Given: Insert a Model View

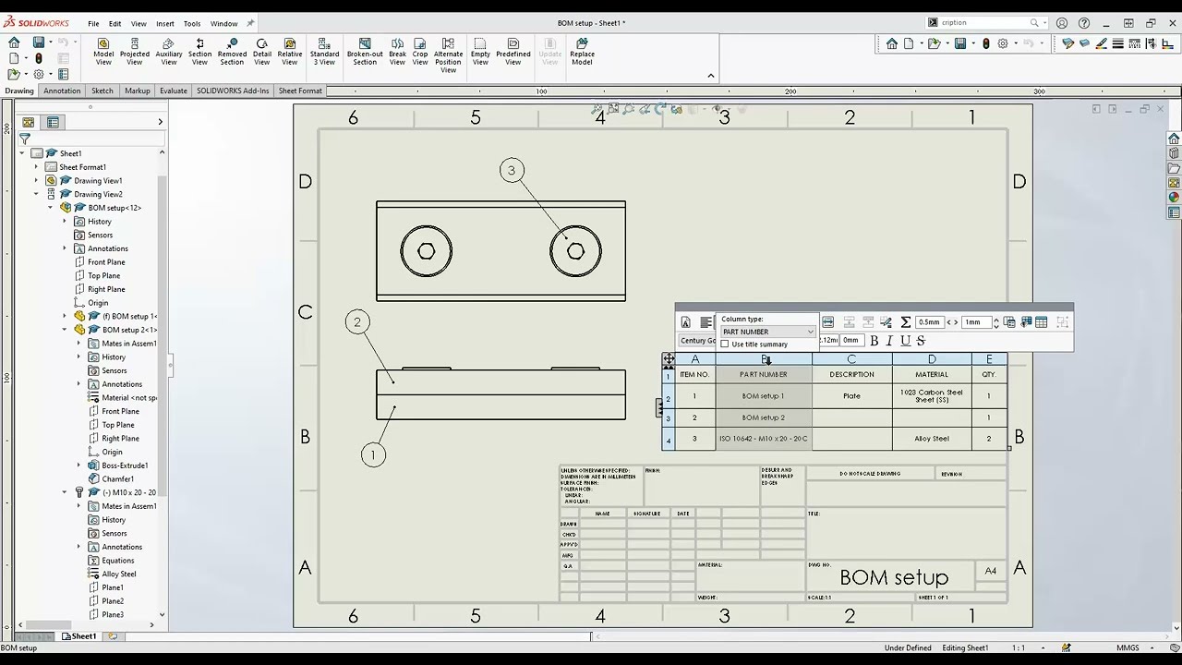Looking at the screenshot, I should (103, 52).
